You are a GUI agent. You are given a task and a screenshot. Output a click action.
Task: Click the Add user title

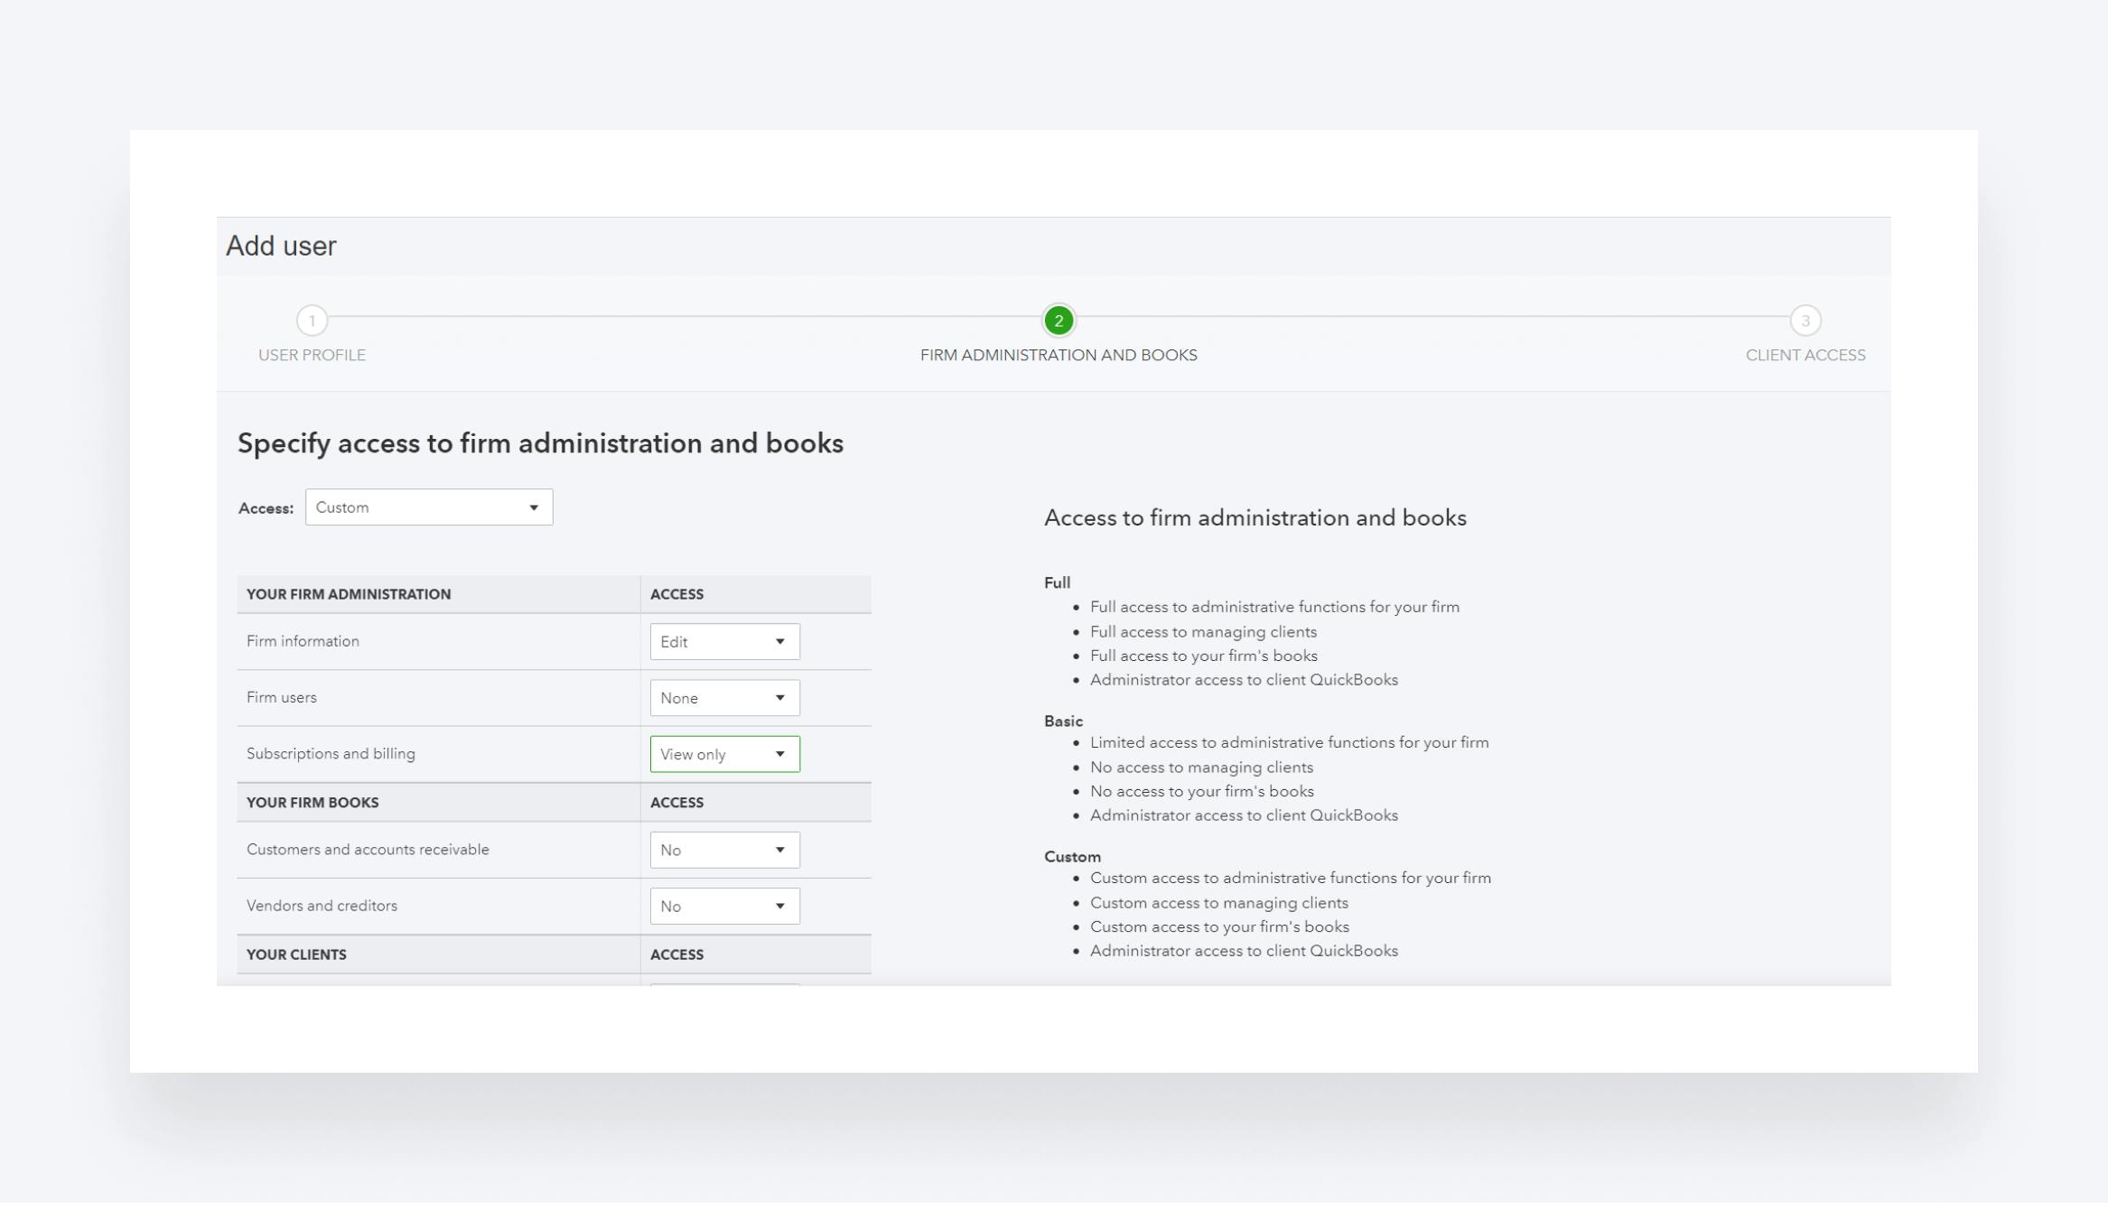pyautogui.click(x=281, y=246)
